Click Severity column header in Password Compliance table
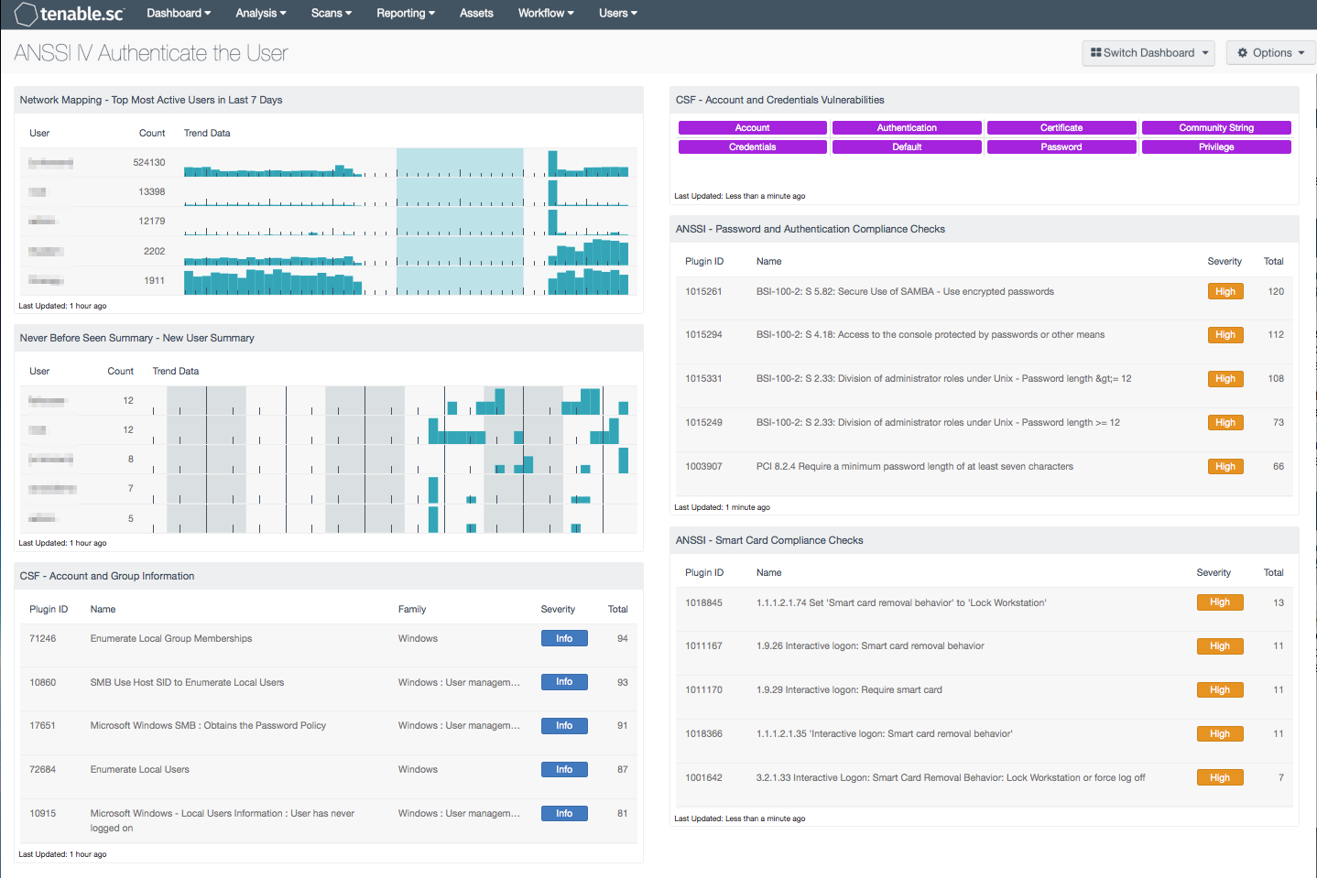The height and width of the screenshot is (878, 1317). click(x=1224, y=262)
